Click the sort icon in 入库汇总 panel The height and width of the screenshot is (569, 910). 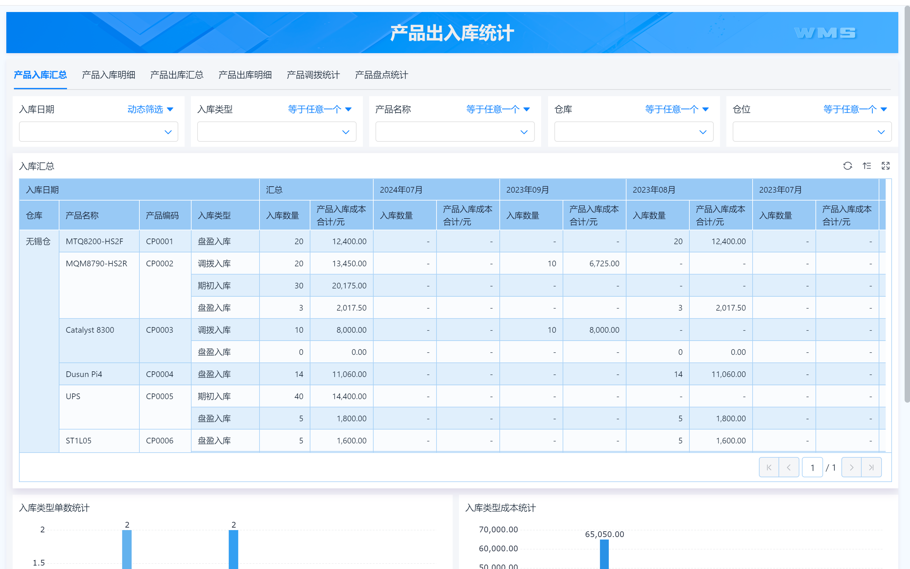click(x=867, y=166)
